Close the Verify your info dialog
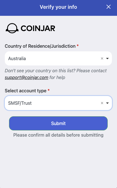 coord(109,7)
